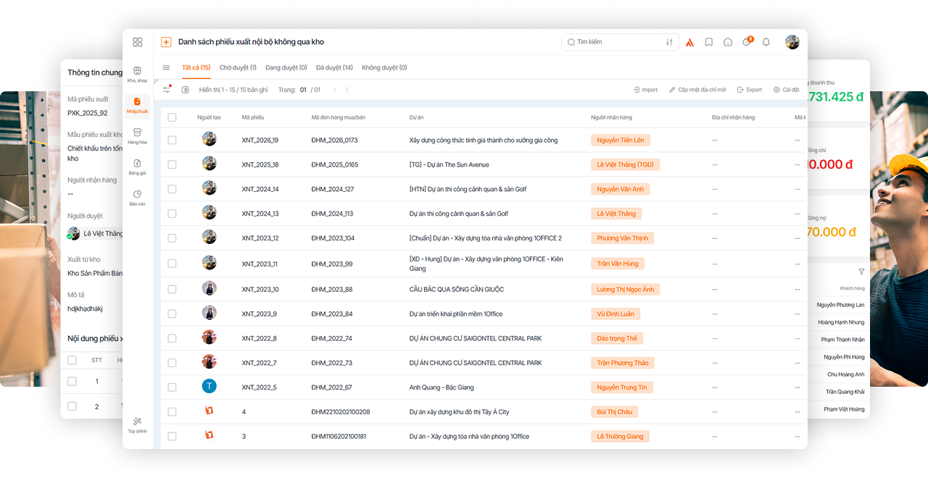Viewport: 928px width, 478px height.
Task: Open the filter settings icon with red dot
Action: tap(167, 89)
